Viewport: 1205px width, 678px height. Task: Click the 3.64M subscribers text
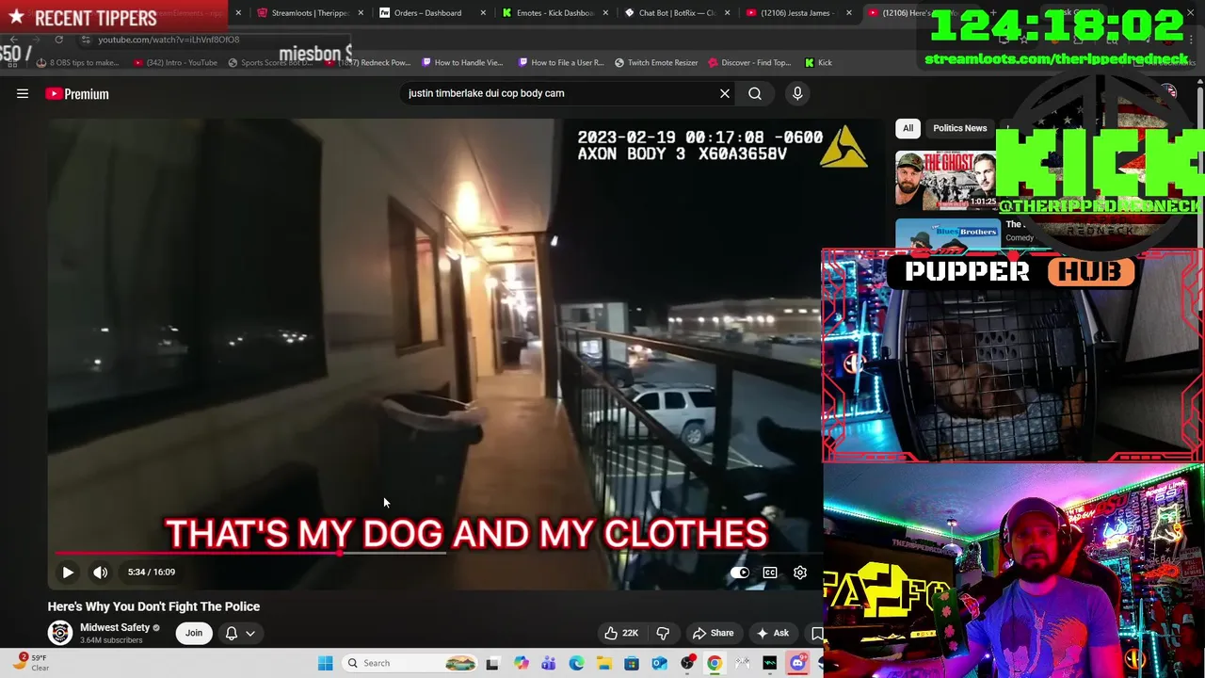111,640
